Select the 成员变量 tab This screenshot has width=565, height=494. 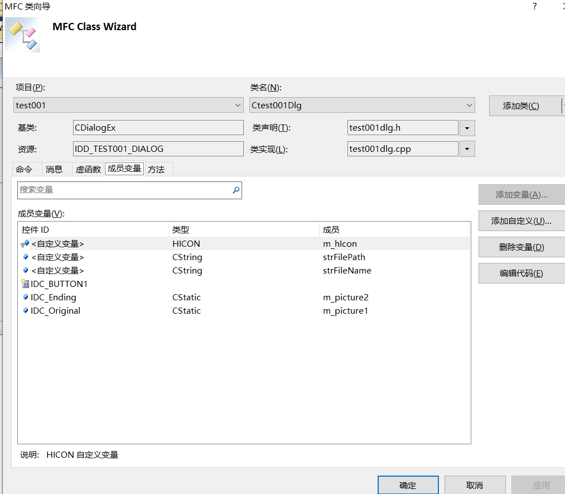point(124,169)
